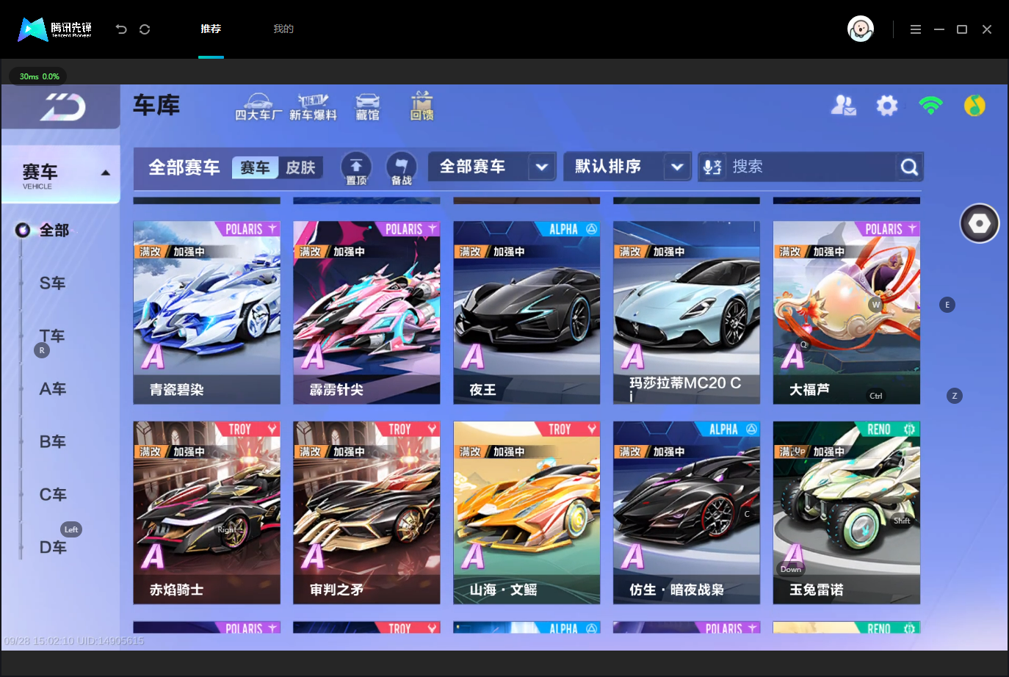Screen dimensions: 1009x677
Task: Filter garage by B车
Action: click(x=53, y=442)
